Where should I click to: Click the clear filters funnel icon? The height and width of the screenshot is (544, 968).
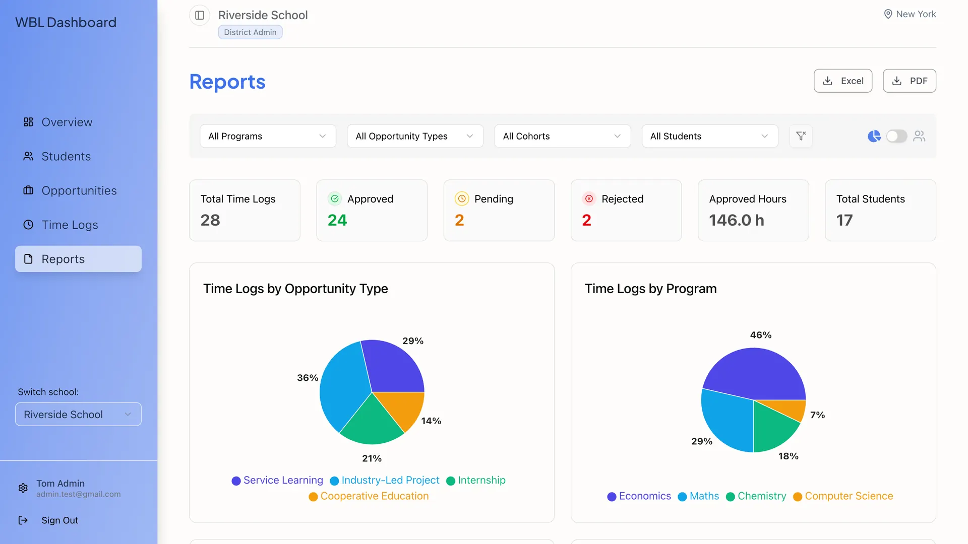pyautogui.click(x=801, y=136)
